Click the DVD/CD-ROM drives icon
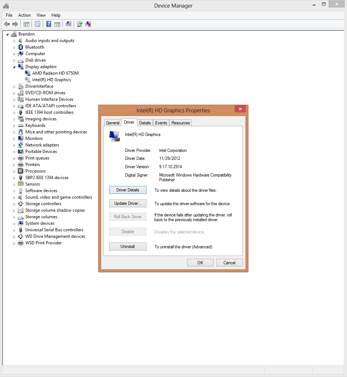This screenshot has height=377, width=347. tap(21, 93)
